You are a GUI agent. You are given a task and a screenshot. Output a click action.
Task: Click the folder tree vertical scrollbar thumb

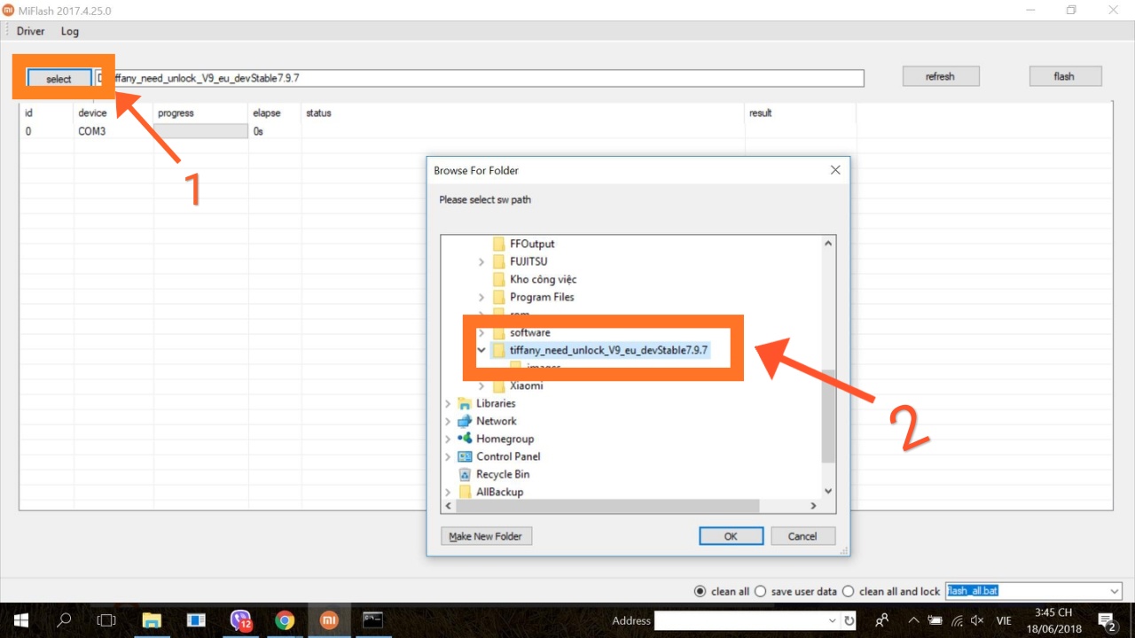point(828,416)
